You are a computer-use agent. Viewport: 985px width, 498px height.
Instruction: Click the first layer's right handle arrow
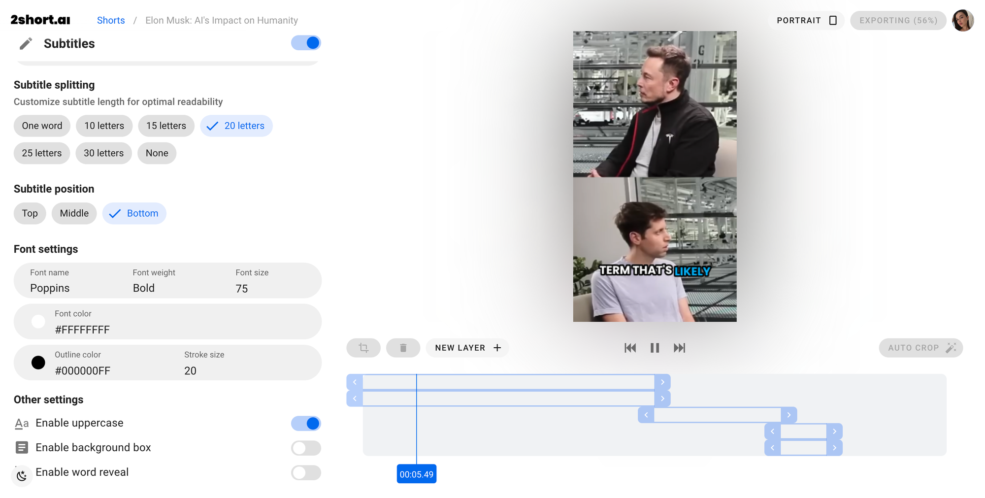tap(662, 382)
